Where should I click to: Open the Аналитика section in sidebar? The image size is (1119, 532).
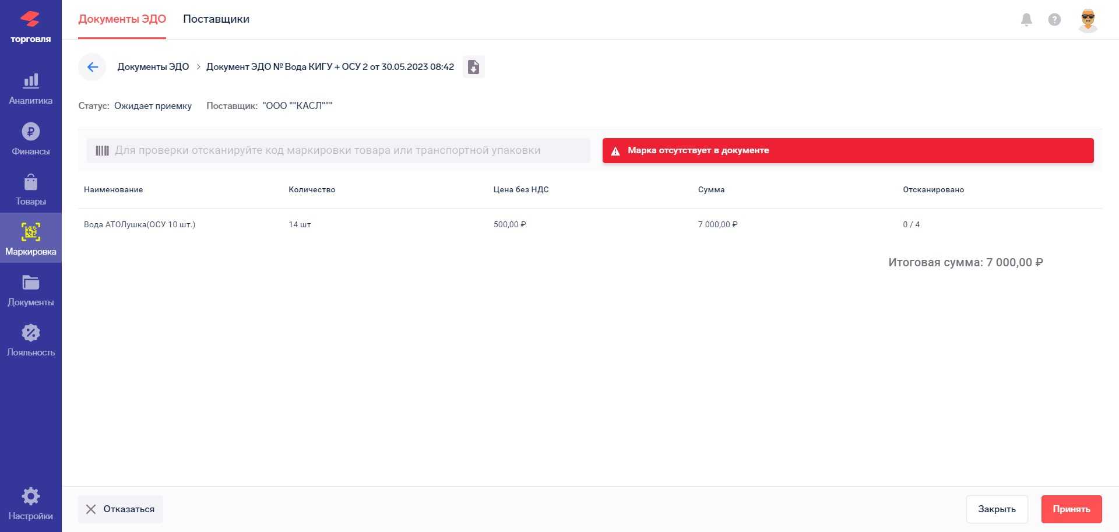point(30,89)
